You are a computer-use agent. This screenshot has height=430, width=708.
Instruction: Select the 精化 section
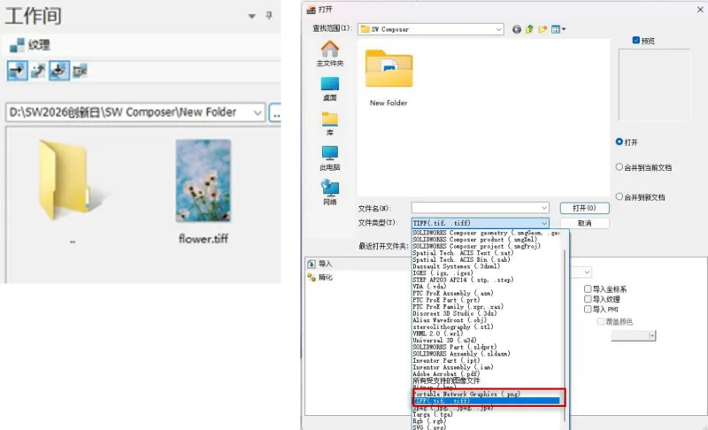pyautogui.click(x=319, y=277)
